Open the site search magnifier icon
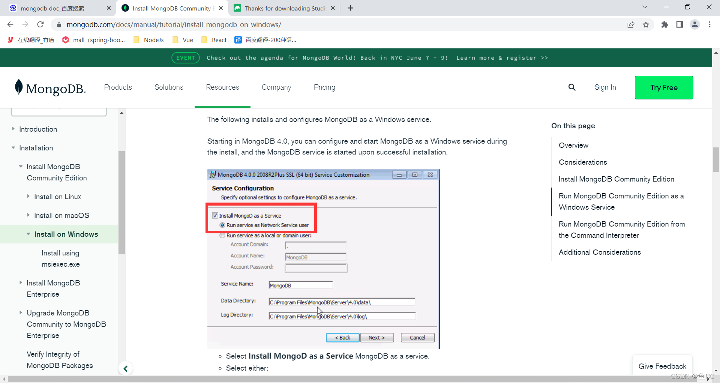The height and width of the screenshot is (383, 720). pyautogui.click(x=572, y=87)
